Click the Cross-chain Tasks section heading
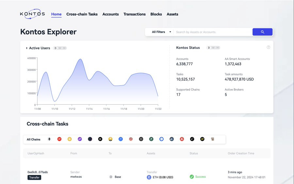Image resolution: width=294 pixels, height=184 pixels. point(47,124)
